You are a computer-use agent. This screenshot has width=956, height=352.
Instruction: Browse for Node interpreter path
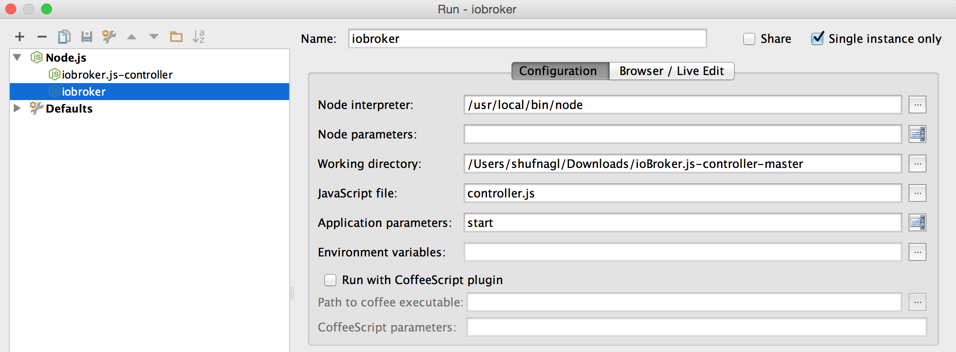pyautogui.click(x=918, y=105)
